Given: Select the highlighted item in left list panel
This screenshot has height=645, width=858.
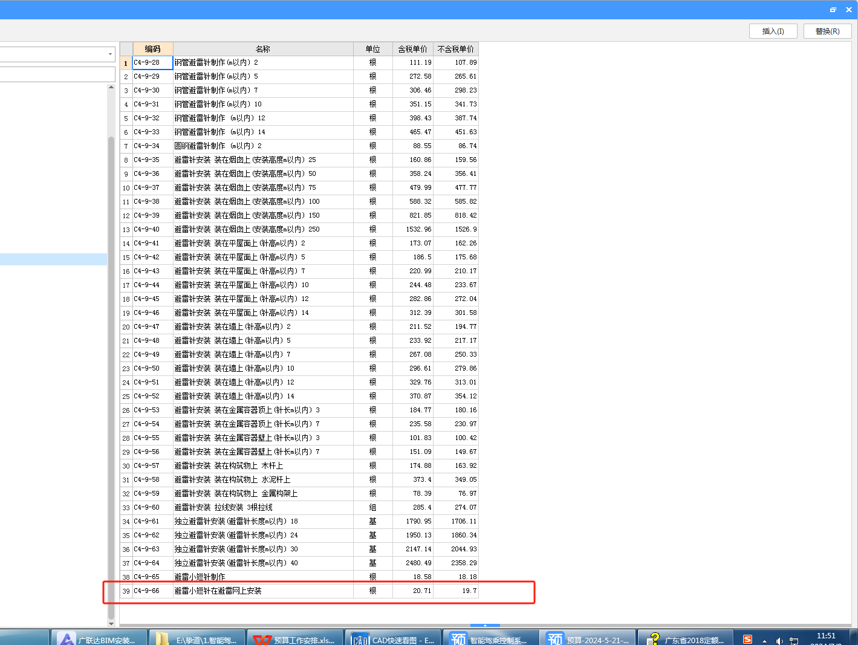Looking at the screenshot, I should coord(54,259).
